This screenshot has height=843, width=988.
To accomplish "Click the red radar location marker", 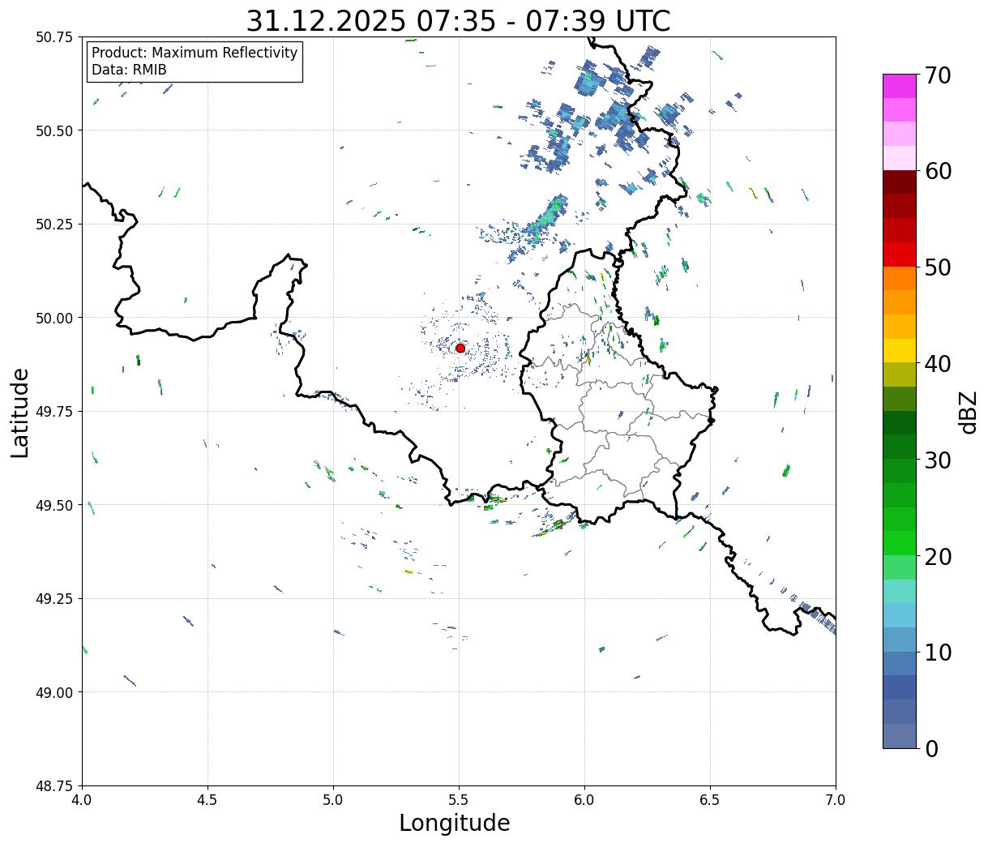I will click(460, 348).
